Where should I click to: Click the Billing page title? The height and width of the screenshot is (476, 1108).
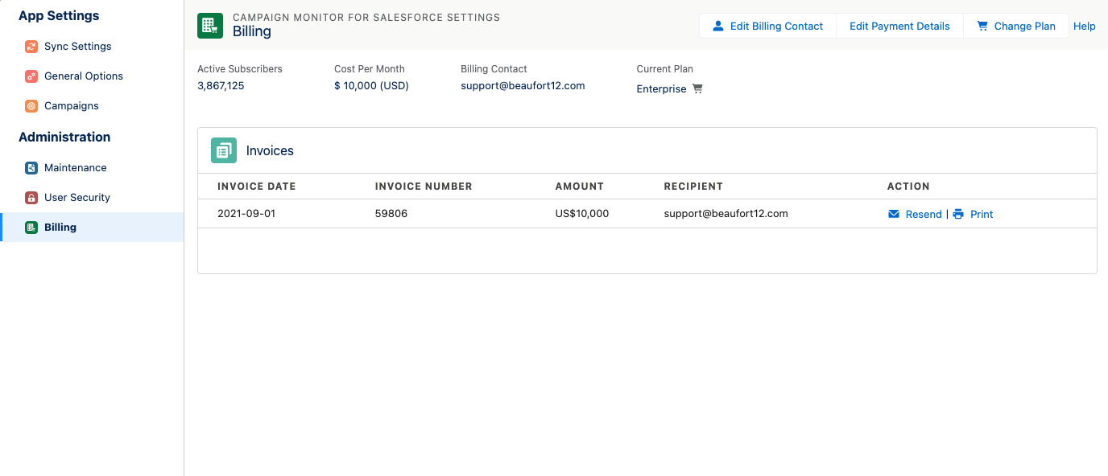pos(252,32)
